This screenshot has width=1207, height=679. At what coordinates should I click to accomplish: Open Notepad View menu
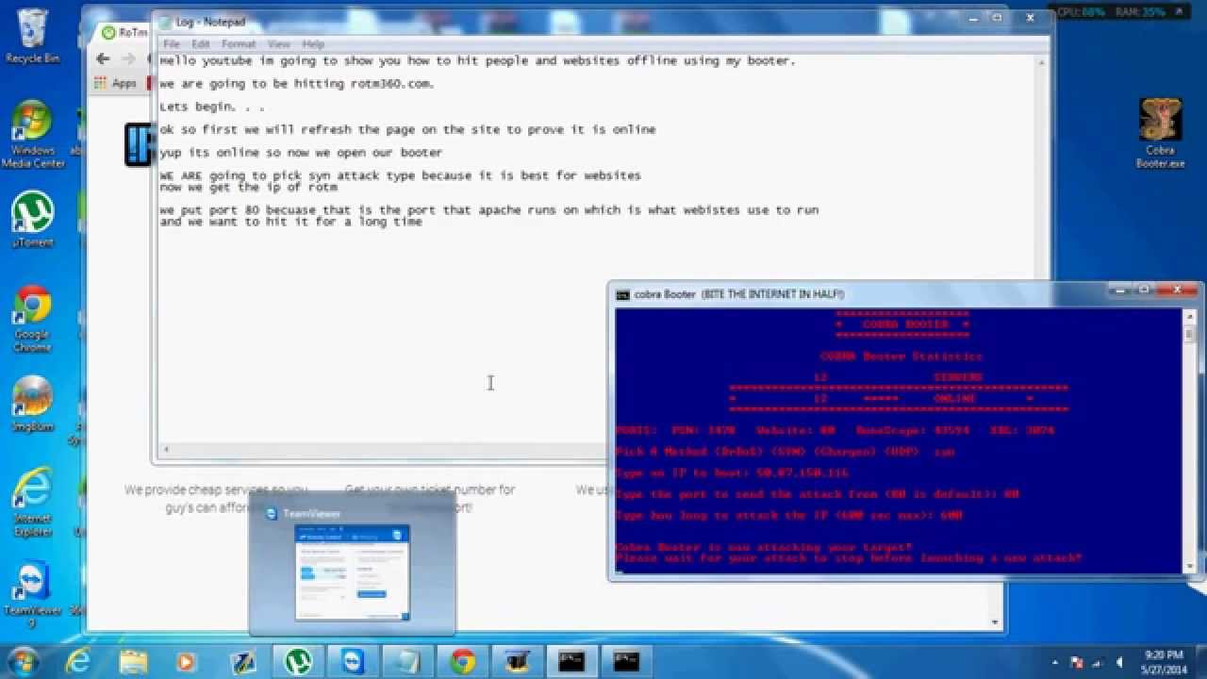[x=278, y=44]
